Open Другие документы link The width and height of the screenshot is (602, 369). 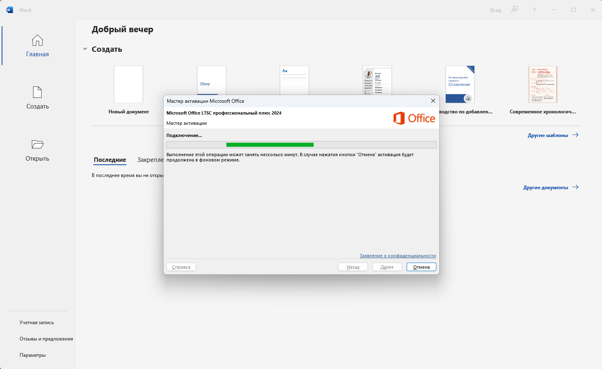pos(546,188)
